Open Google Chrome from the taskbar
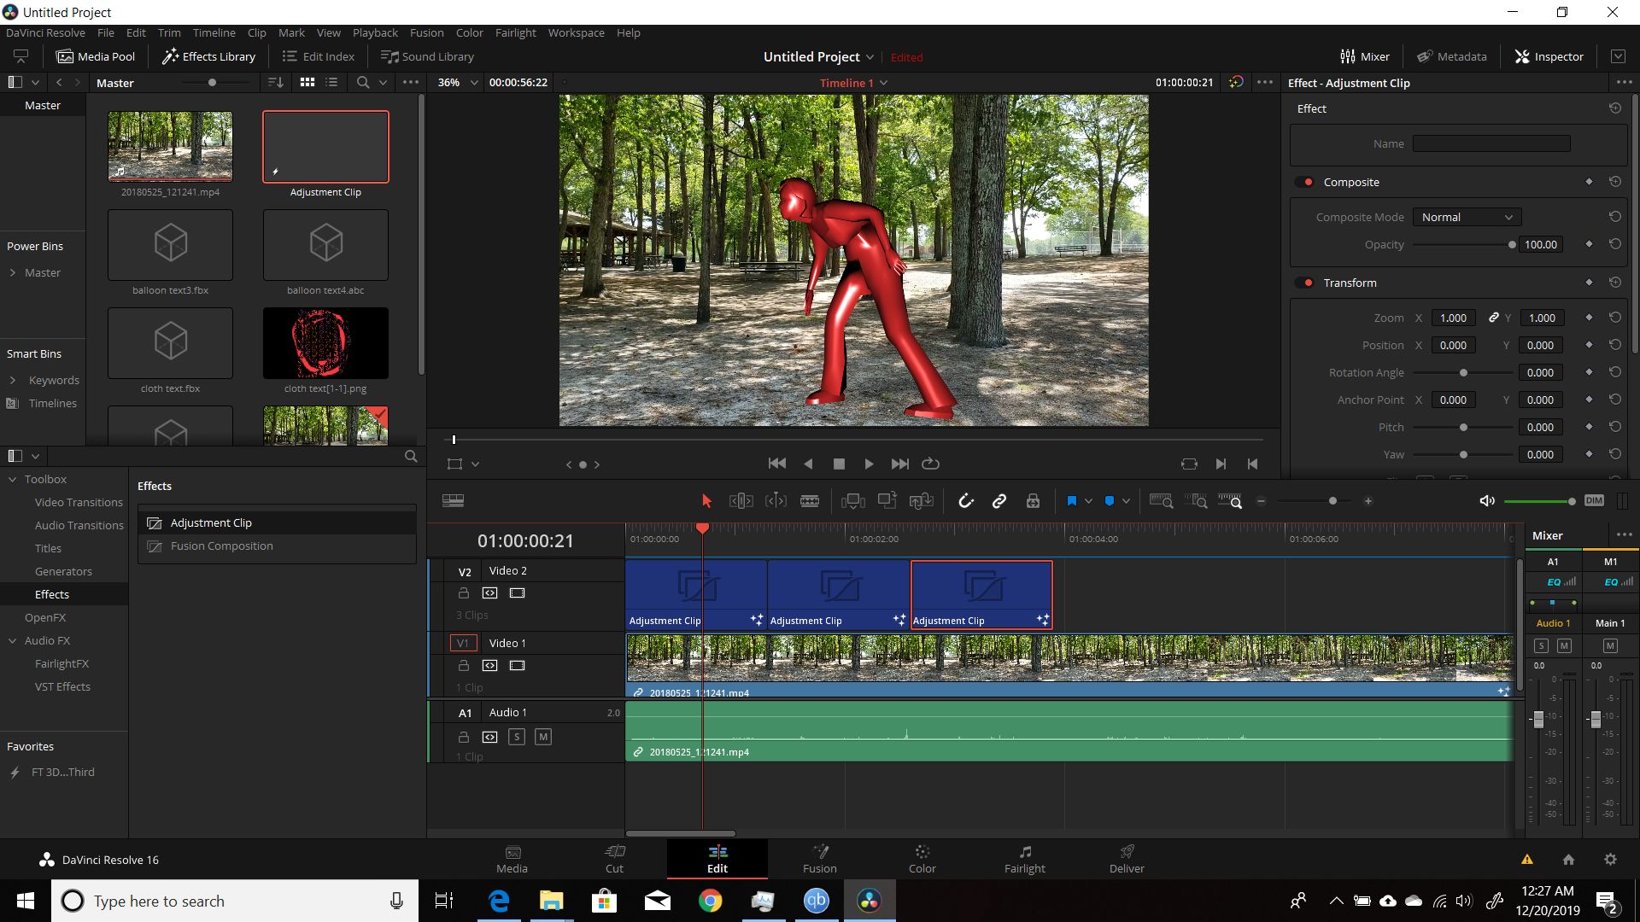 tap(710, 901)
